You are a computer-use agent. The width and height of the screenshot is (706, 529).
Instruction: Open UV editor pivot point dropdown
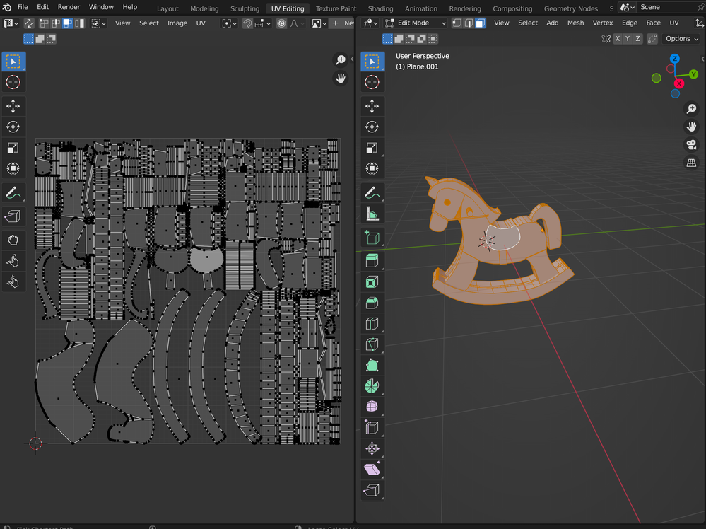[228, 23]
